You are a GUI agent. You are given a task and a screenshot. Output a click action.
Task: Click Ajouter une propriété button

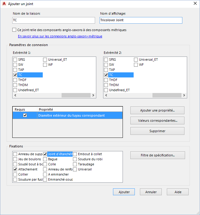coord(157,110)
